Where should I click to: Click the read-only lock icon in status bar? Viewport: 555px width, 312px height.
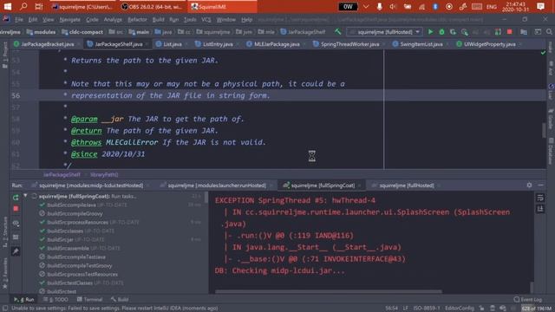click(482, 309)
